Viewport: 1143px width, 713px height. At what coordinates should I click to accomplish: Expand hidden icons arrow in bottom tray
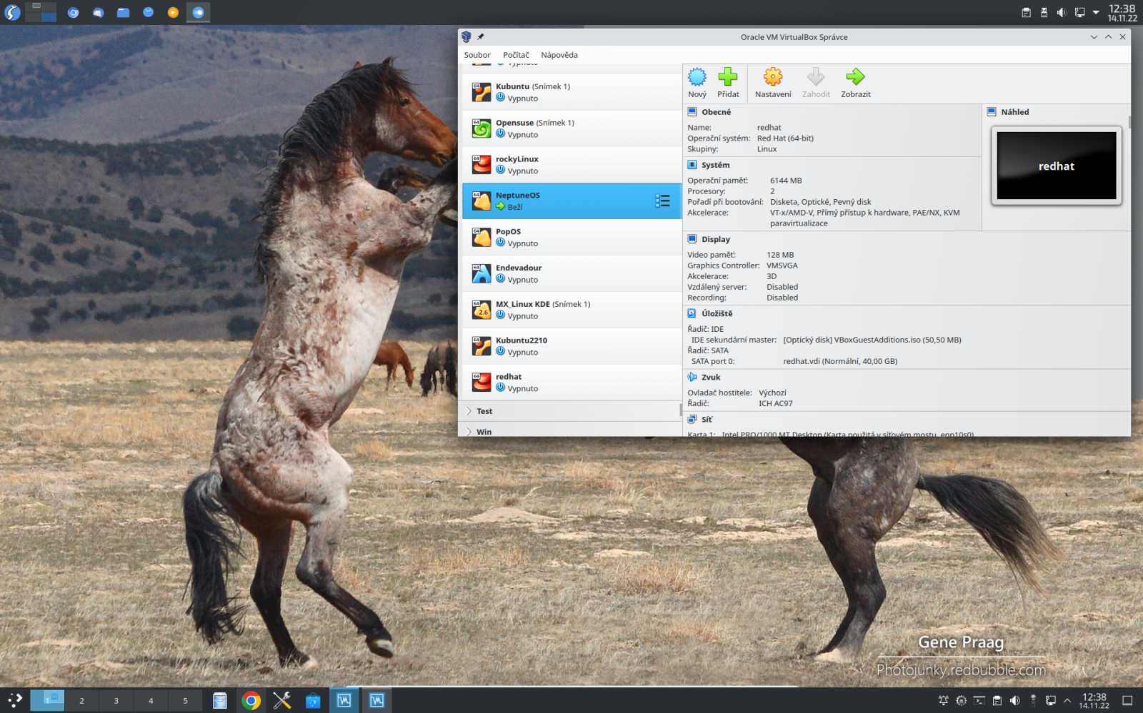click(x=1067, y=700)
